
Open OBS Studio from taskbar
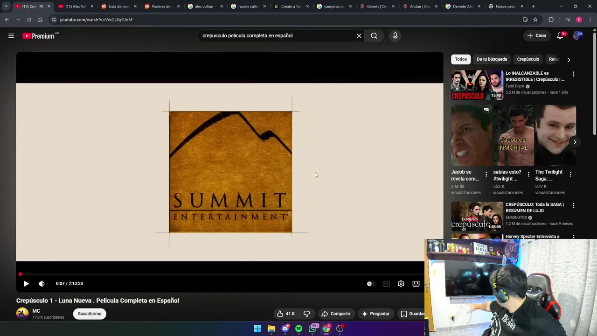[340, 329]
